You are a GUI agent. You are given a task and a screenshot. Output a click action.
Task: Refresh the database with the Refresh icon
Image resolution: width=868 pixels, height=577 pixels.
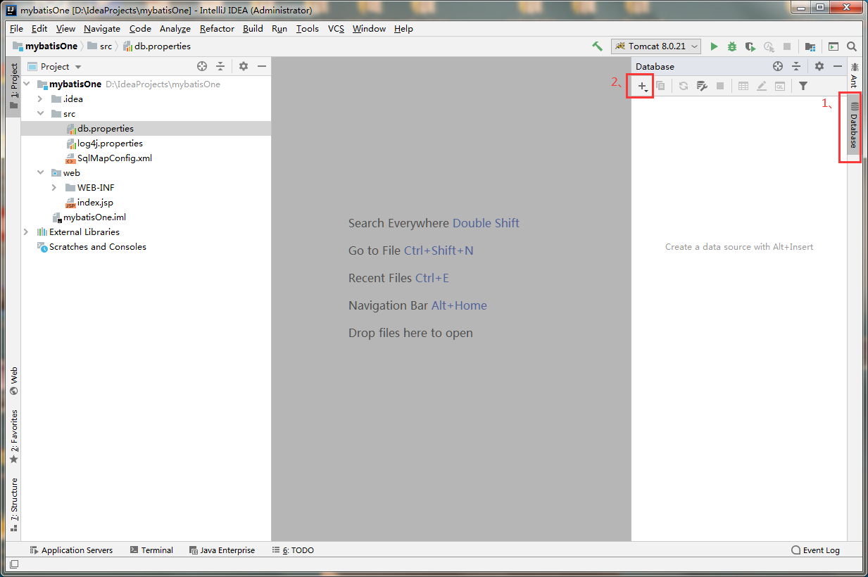683,86
